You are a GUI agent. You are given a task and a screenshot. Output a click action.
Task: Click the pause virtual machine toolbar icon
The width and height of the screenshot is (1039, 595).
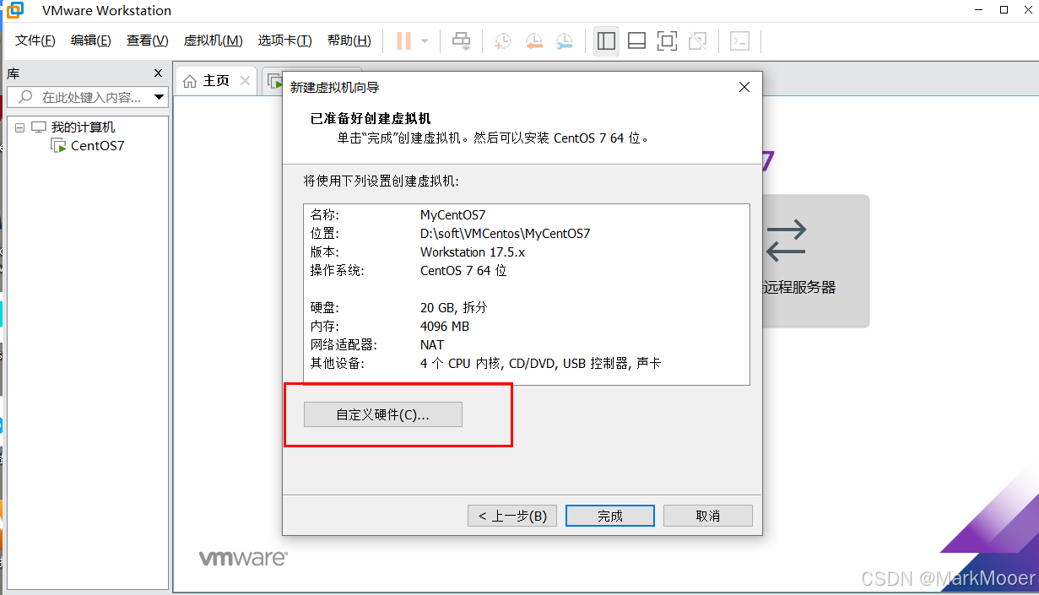tap(403, 41)
